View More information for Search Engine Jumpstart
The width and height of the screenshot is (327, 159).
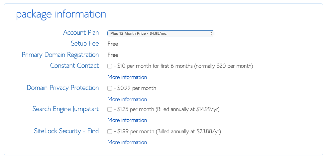click(127, 120)
